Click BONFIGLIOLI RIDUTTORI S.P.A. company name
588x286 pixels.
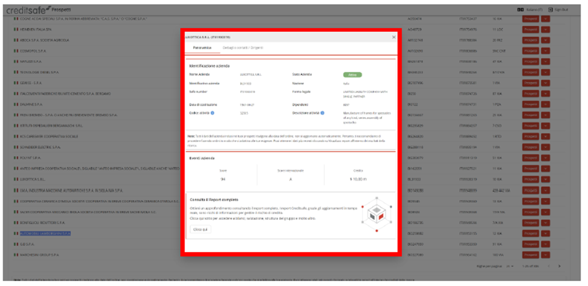[43, 223]
